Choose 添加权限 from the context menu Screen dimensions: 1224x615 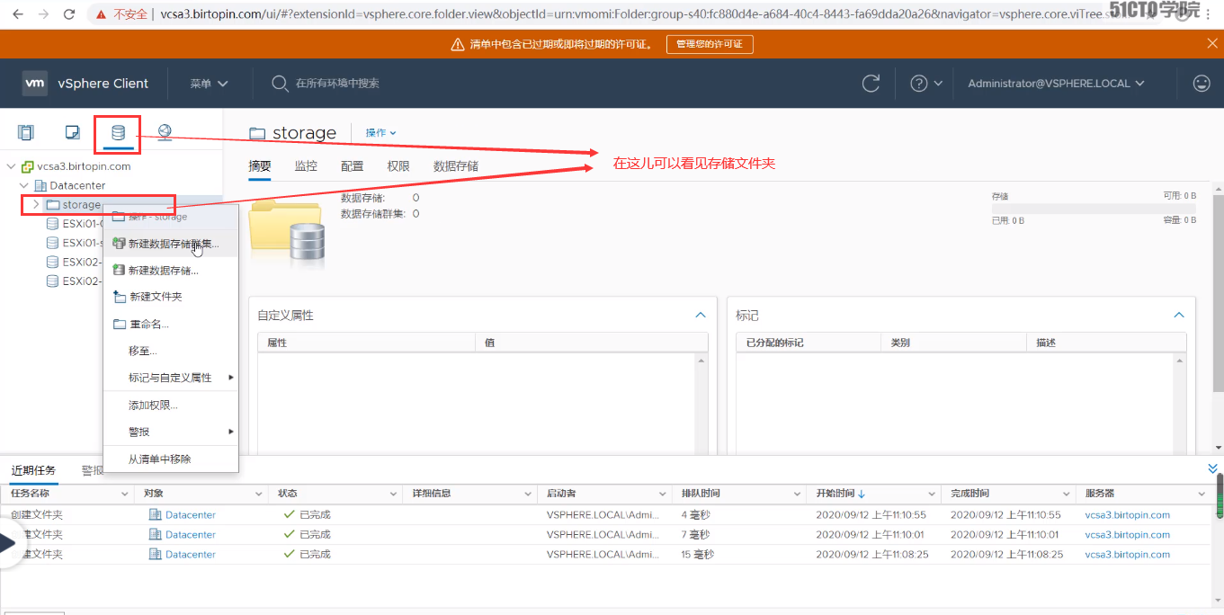pos(171,406)
